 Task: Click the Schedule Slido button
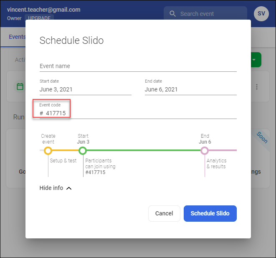[210, 213]
